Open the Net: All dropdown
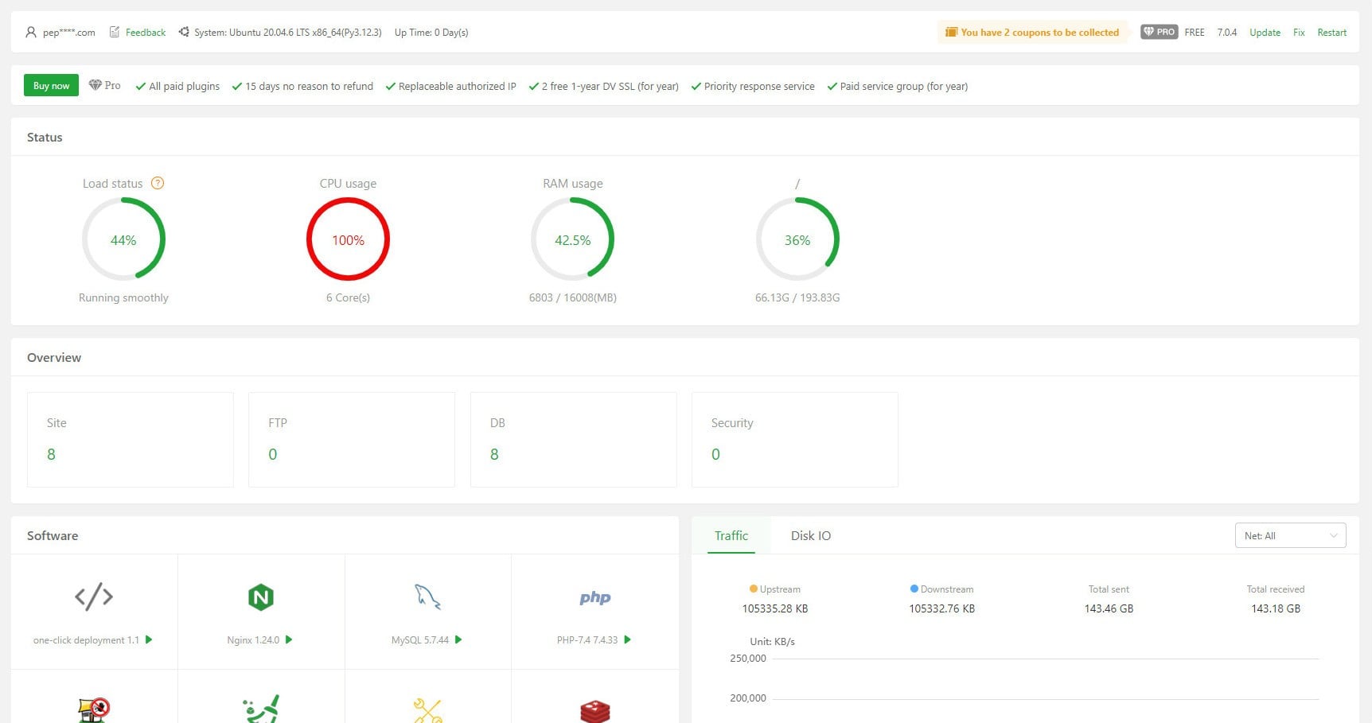 pyautogui.click(x=1290, y=535)
